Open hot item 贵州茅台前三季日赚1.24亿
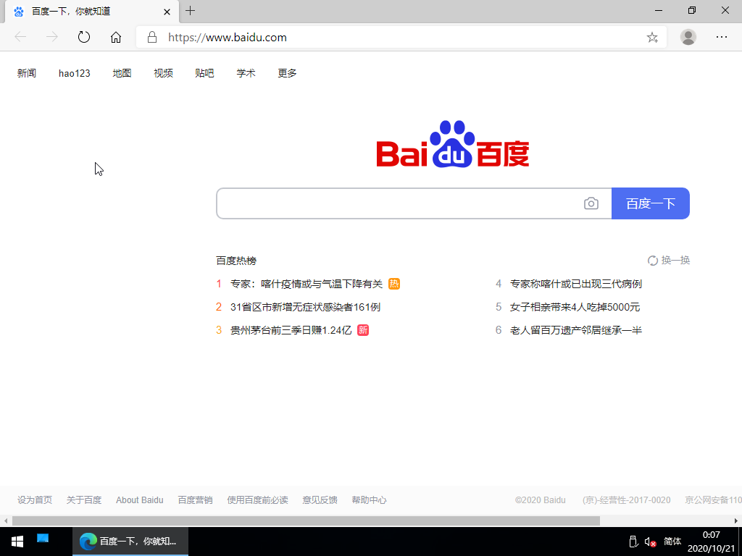742x556 pixels. coord(291,330)
